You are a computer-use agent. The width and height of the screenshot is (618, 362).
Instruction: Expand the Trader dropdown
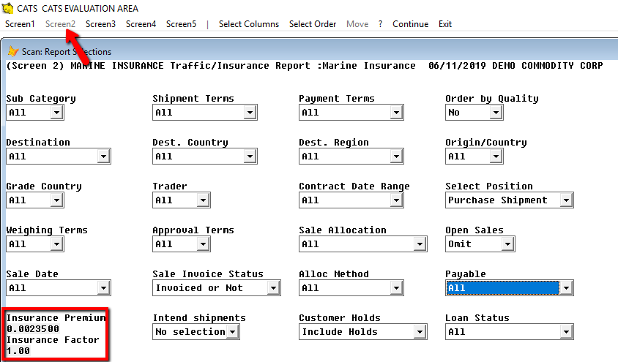click(203, 200)
